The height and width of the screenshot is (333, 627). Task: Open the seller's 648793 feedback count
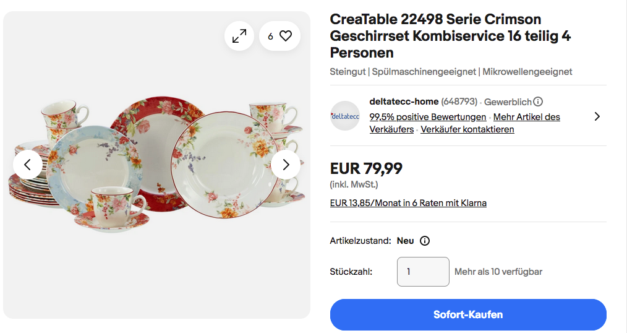[x=460, y=102]
